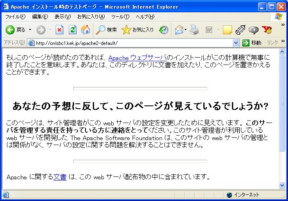This screenshot has height=201, width=288.
Task: Close the Internet Explorer window
Action: (281, 7)
